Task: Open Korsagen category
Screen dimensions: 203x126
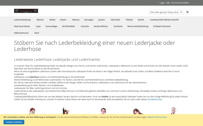Action: click(x=89, y=20)
